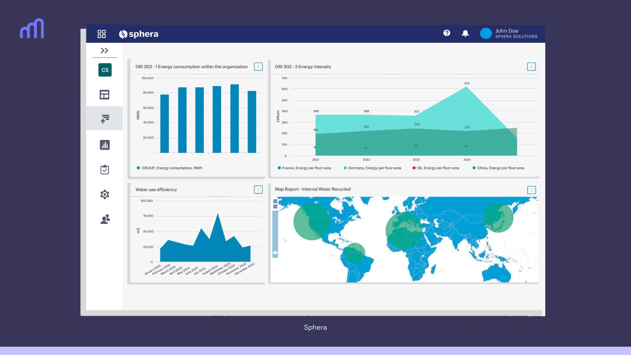Viewport: 631px width, 355px height.
Task: Select the data import icon in the sidebar
Action: pyautogui.click(x=105, y=118)
